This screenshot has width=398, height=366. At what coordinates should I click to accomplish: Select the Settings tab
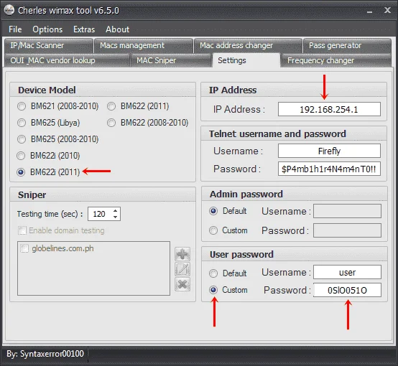(x=246, y=60)
